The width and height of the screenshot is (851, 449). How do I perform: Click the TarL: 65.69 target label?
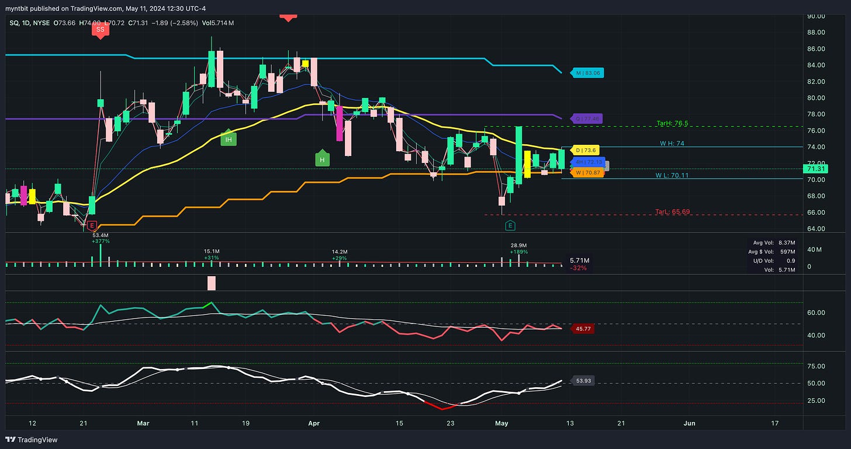tap(673, 211)
